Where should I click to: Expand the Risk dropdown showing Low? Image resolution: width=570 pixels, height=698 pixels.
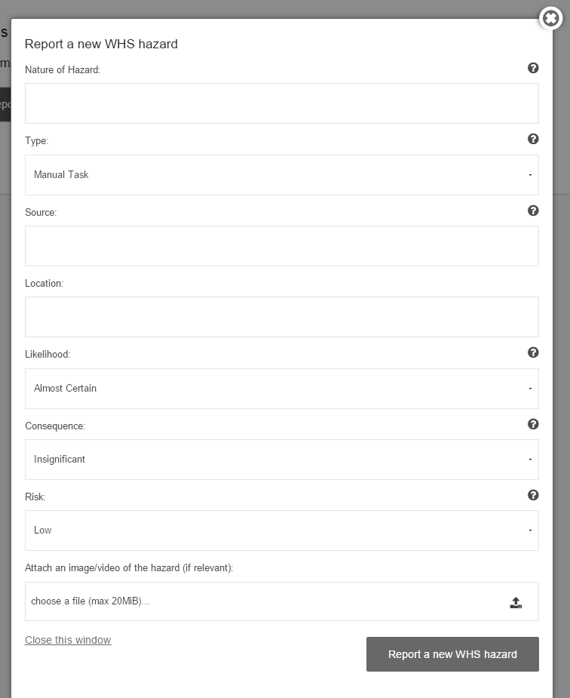pyautogui.click(x=282, y=530)
